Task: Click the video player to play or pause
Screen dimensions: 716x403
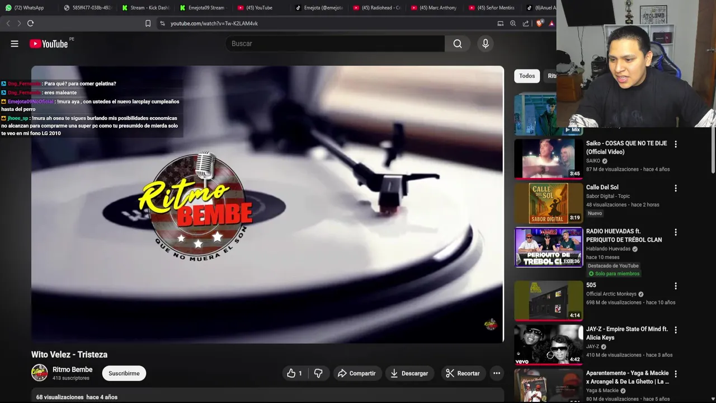Action: [267, 204]
